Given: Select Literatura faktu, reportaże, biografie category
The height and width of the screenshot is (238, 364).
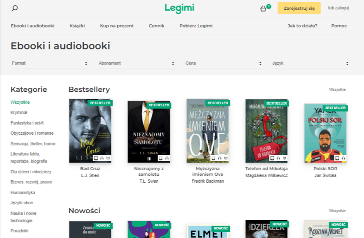Looking at the screenshot, I should [29, 158].
